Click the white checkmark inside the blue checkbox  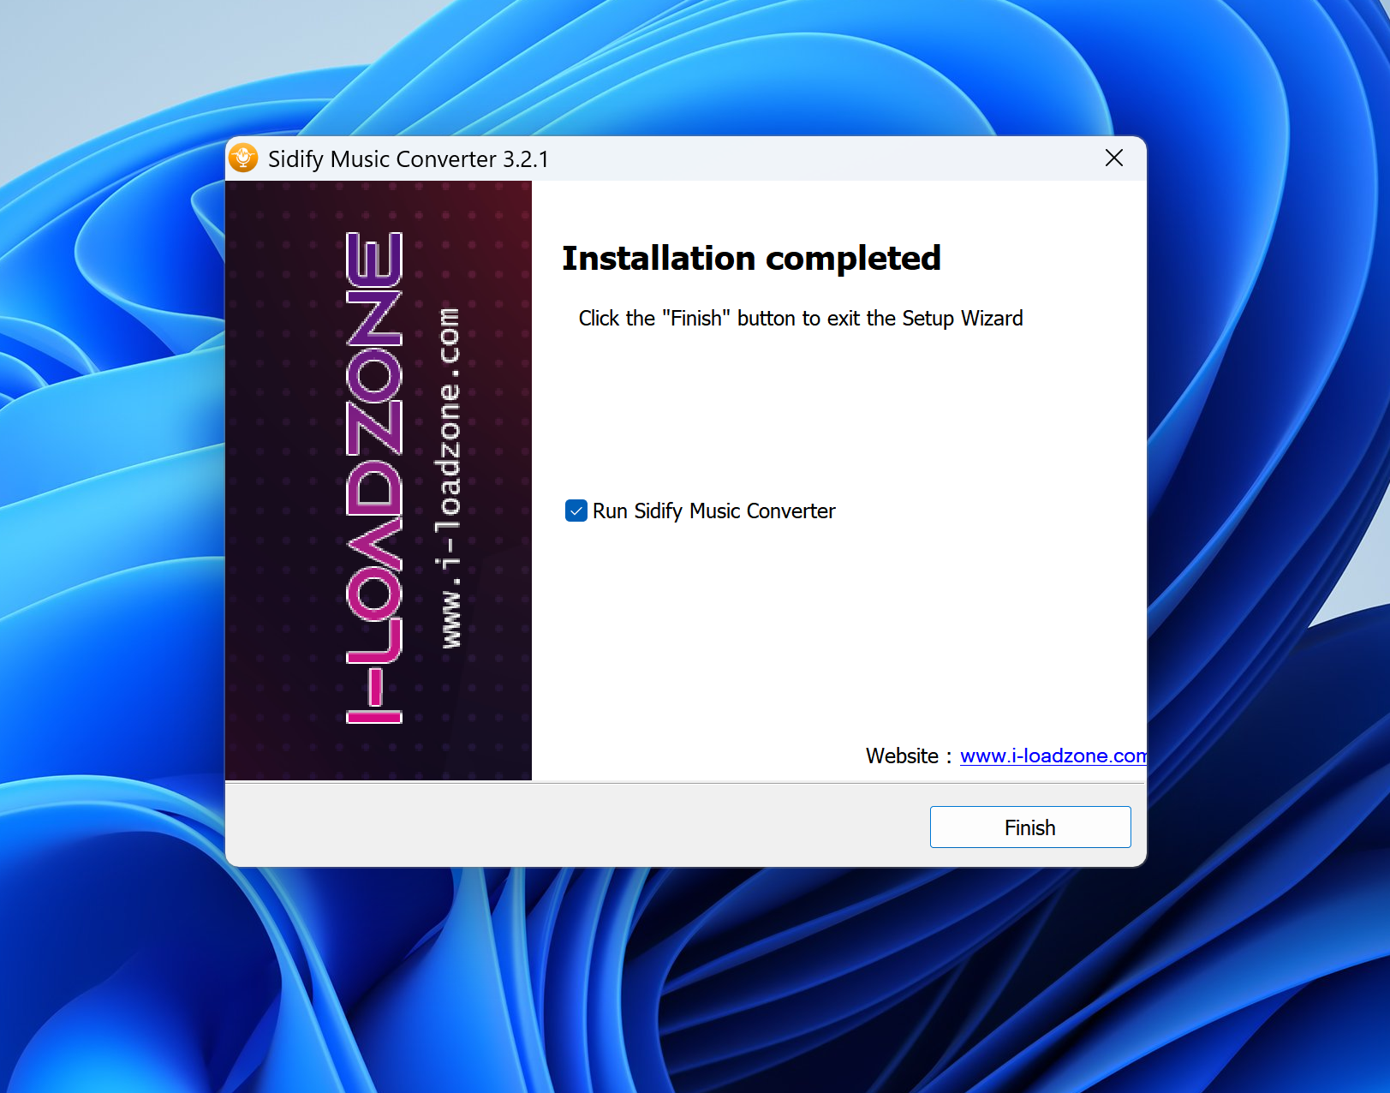(x=576, y=511)
